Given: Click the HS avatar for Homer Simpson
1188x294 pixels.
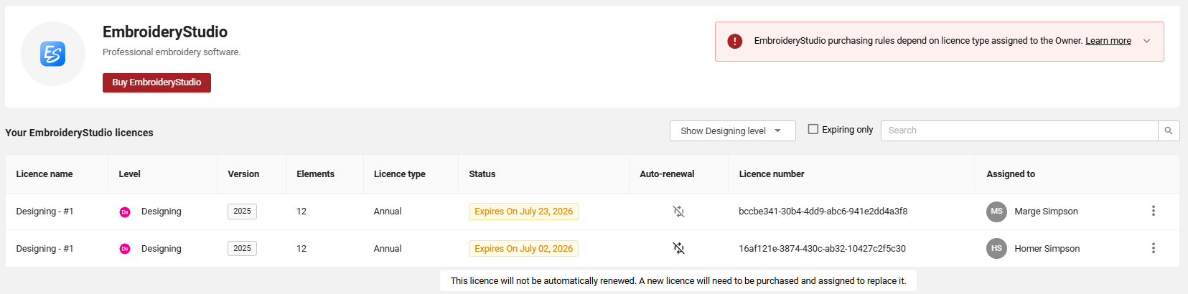Looking at the screenshot, I should pyautogui.click(x=996, y=248).
